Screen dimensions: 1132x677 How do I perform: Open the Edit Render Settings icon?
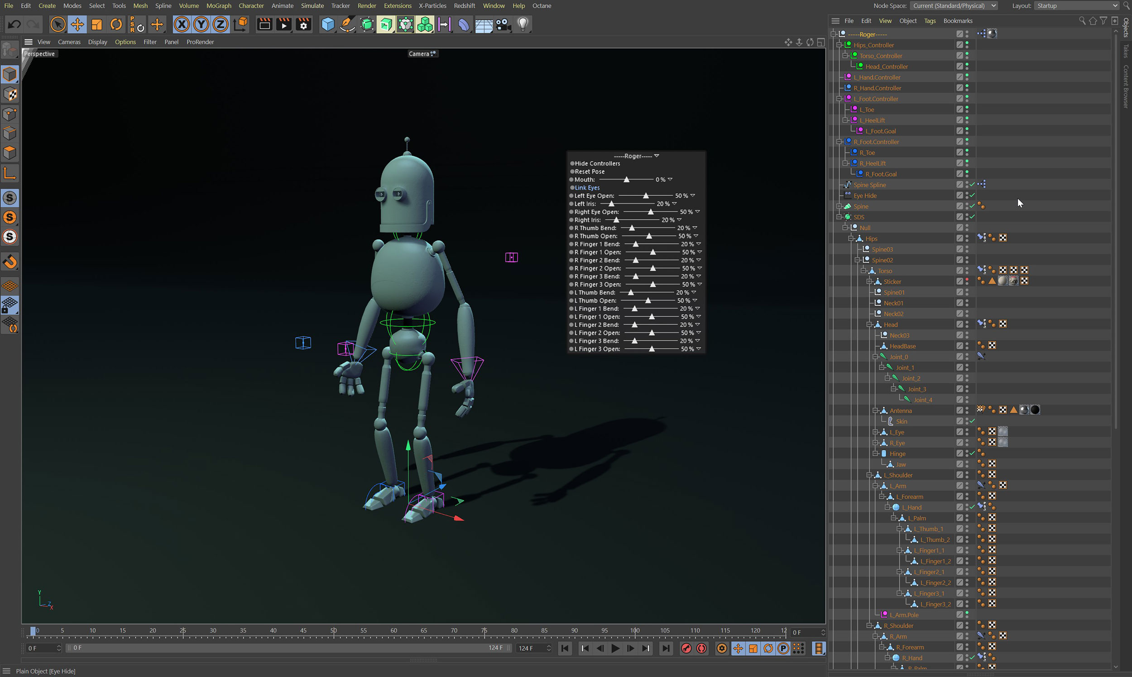click(302, 24)
